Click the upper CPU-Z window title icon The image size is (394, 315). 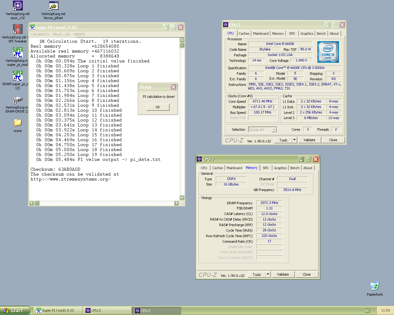tap(226, 25)
